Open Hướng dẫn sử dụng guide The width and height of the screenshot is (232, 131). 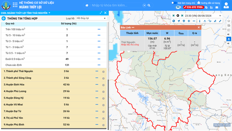pos(208,3)
